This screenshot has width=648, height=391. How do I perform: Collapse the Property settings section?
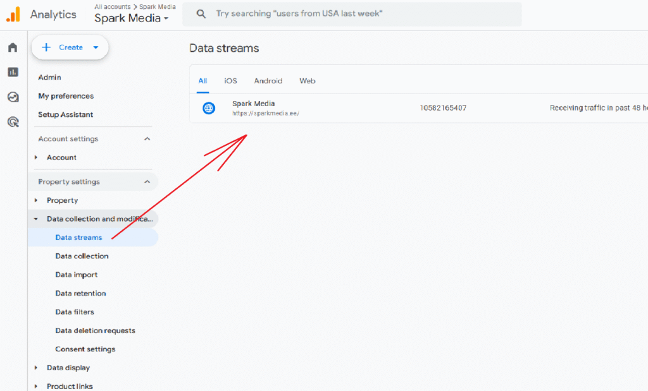coord(147,182)
